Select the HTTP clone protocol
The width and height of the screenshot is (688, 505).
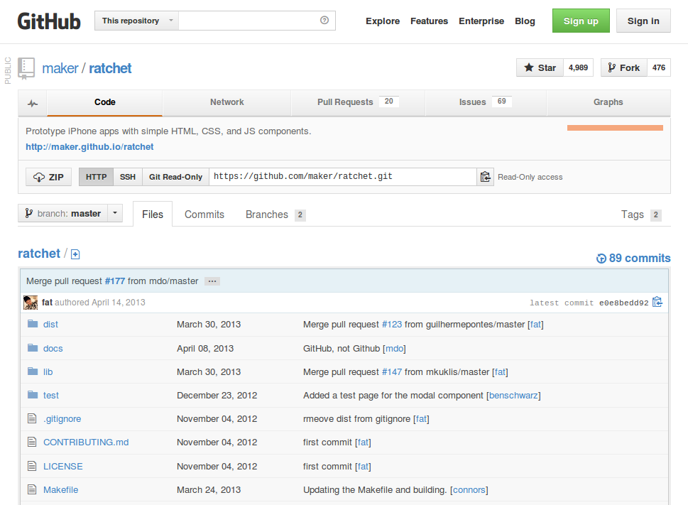(x=96, y=176)
